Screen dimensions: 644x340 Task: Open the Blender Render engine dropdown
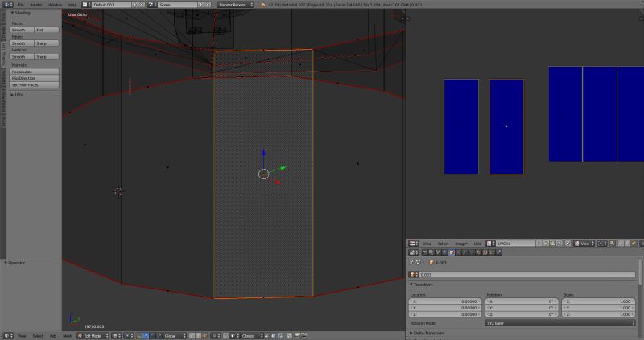(x=235, y=5)
